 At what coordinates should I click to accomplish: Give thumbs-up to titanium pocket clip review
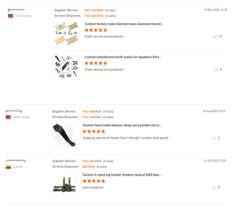point(214,138)
